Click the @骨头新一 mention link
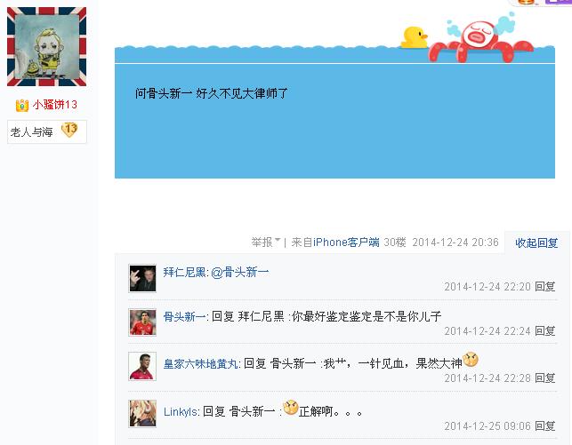Image resolution: width=572 pixels, height=445 pixels. 240,272
